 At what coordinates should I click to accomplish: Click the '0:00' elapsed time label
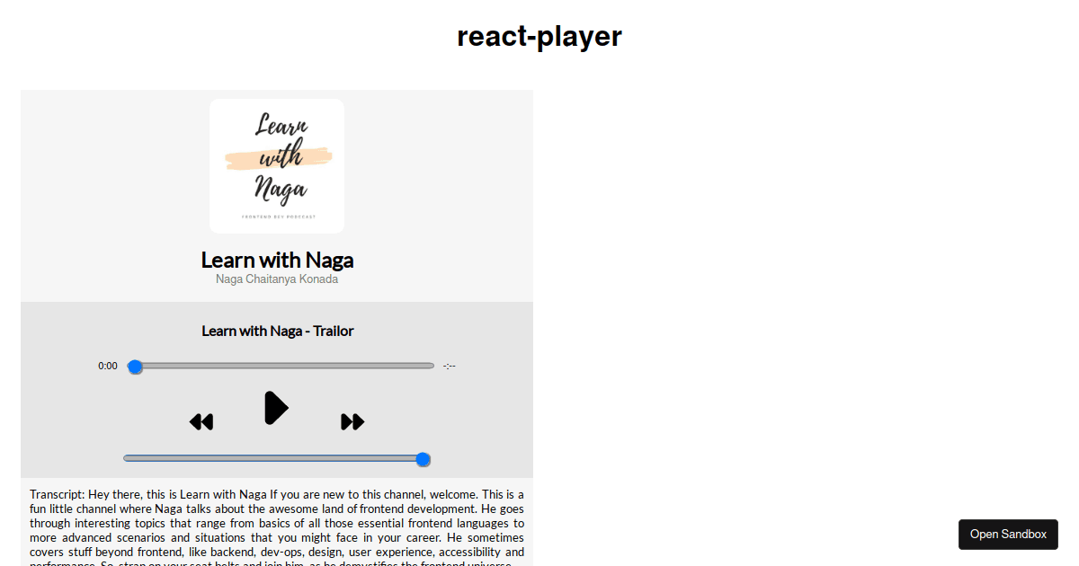pos(107,366)
